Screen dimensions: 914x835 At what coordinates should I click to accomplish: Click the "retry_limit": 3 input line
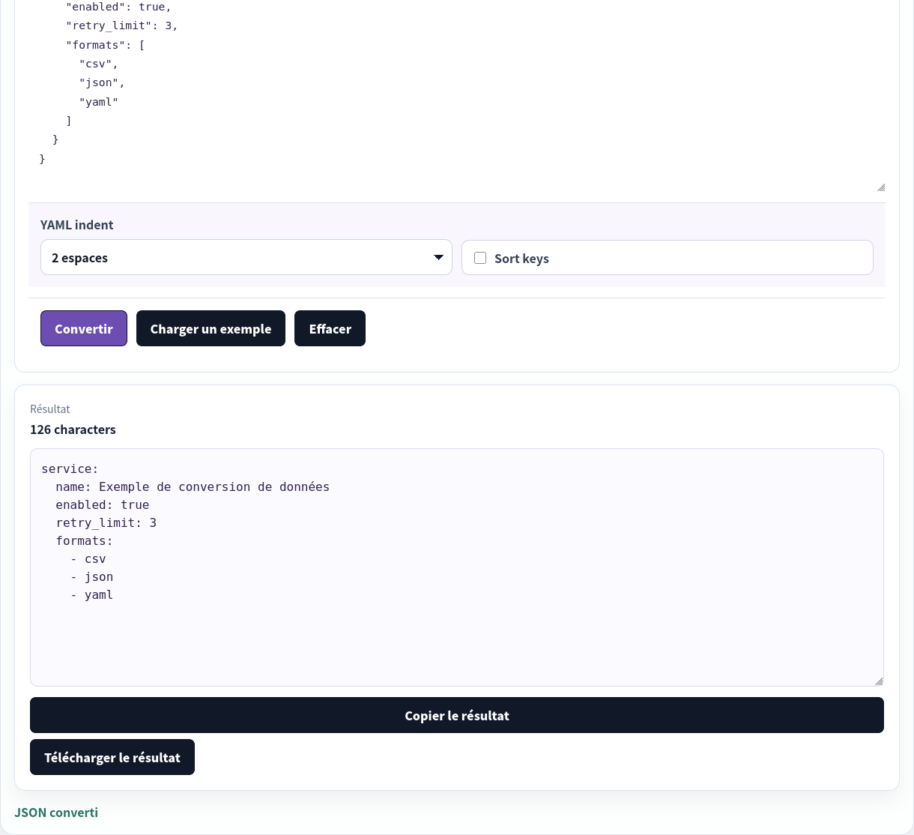pos(122,25)
